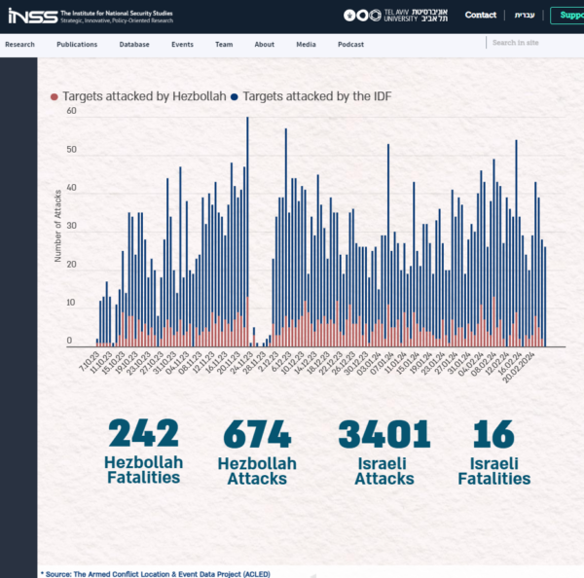Viewport: 584px width, 578px height.
Task: Click the 242 Hezbollah Fatalities figure
Action: [x=143, y=433]
